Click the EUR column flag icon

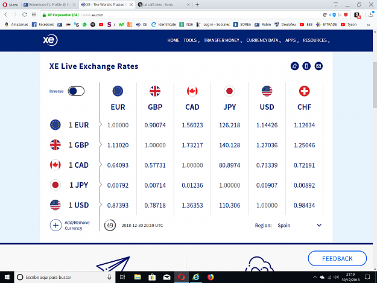[118, 91]
